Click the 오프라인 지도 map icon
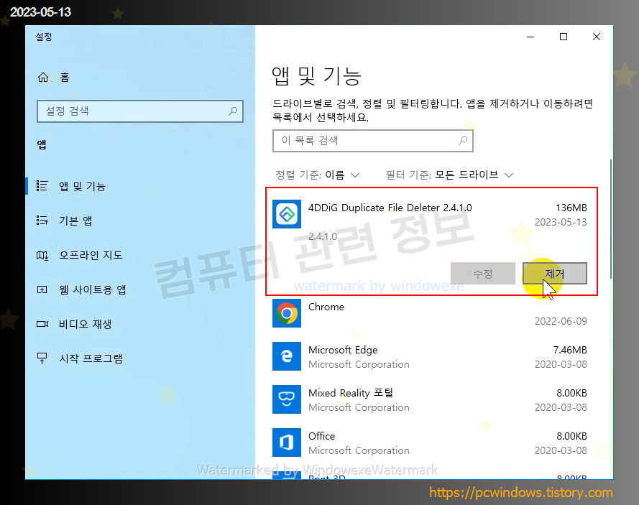Viewport: 639px width, 505px height. (42, 255)
